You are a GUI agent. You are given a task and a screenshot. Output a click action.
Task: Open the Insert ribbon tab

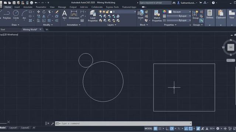[17, 7]
